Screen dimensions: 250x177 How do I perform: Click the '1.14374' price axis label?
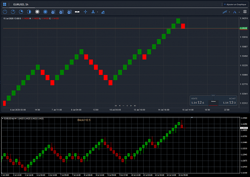click(244, 18)
